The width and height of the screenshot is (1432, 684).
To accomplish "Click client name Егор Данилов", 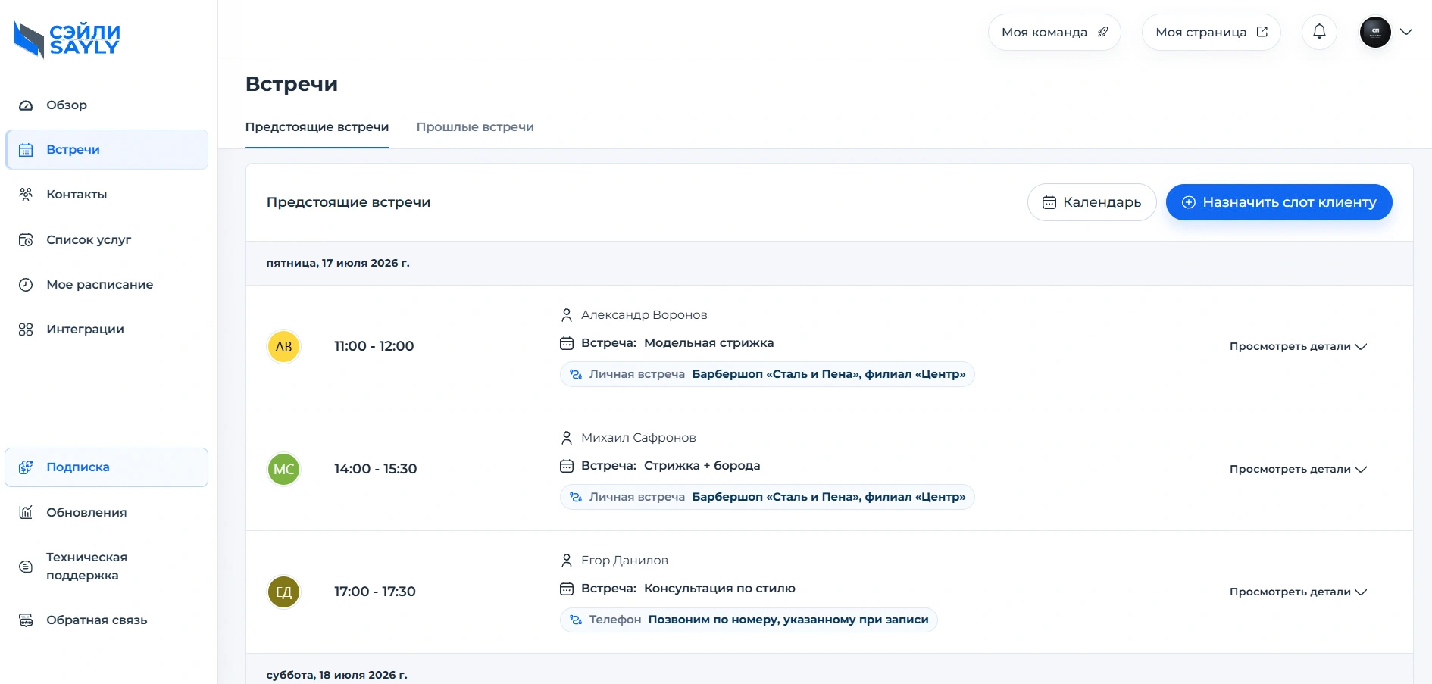I will pyautogui.click(x=624, y=561).
